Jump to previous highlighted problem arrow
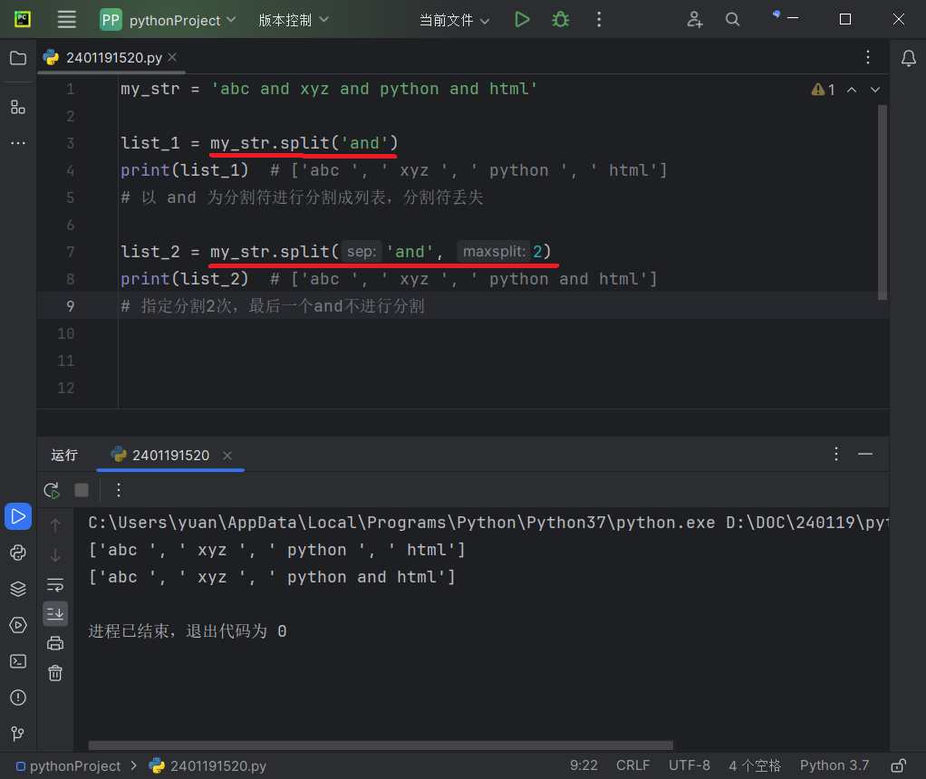This screenshot has width=926, height=779. click(x=852, y=90)
